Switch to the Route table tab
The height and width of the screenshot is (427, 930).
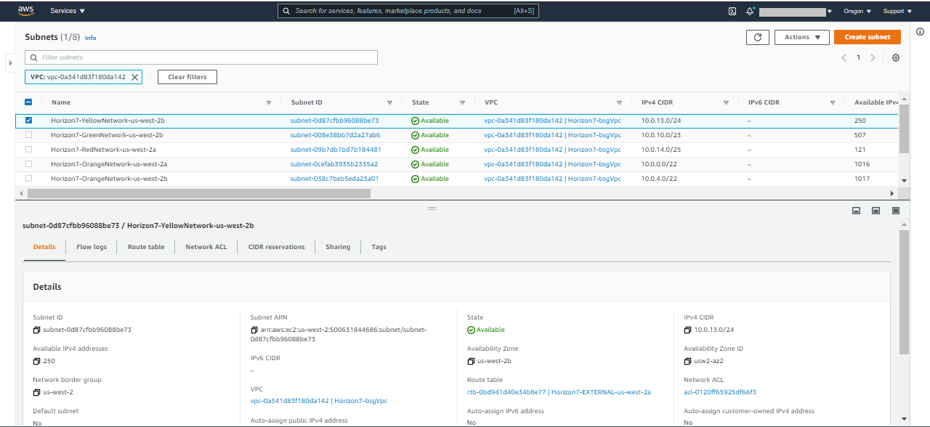pyautogui.click(x=146, y=247)
